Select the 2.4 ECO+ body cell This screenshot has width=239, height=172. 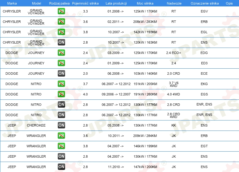point(174,53)
